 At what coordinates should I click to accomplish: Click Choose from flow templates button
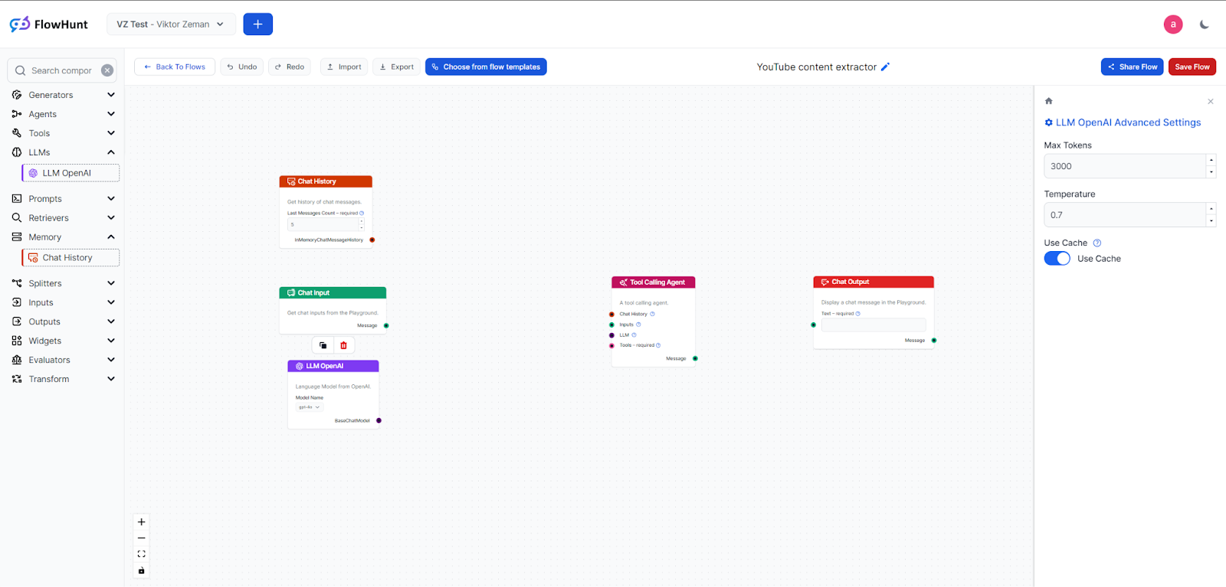[x=486, y=67]
